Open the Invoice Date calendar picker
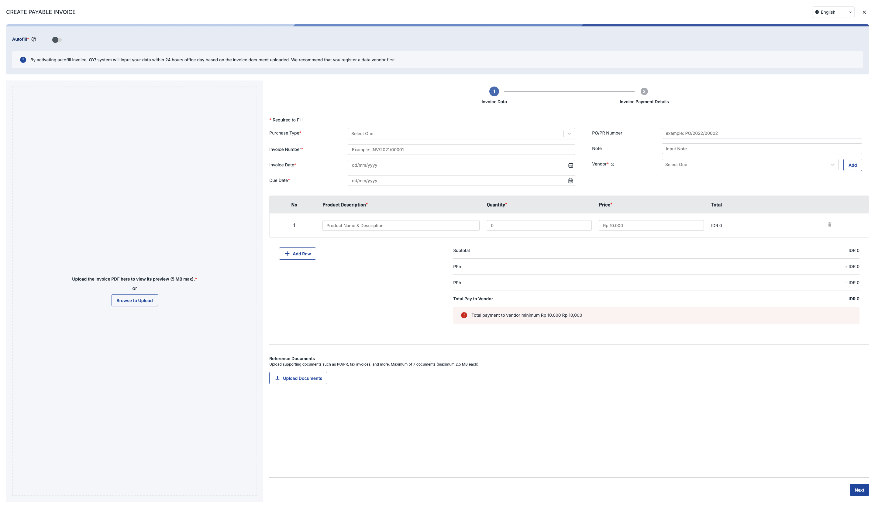875x508 pixels. point(571,165)
